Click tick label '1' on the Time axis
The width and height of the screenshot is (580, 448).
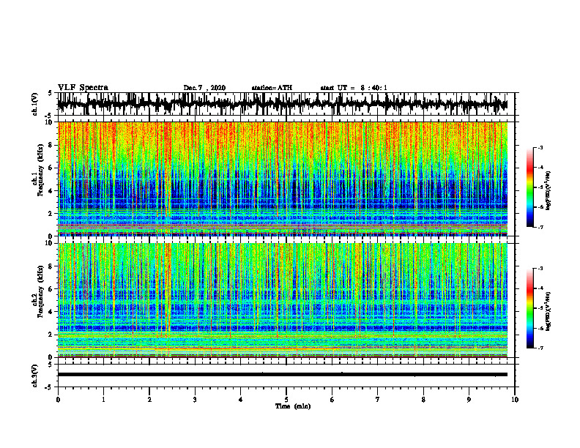click(x=103, y=400)
